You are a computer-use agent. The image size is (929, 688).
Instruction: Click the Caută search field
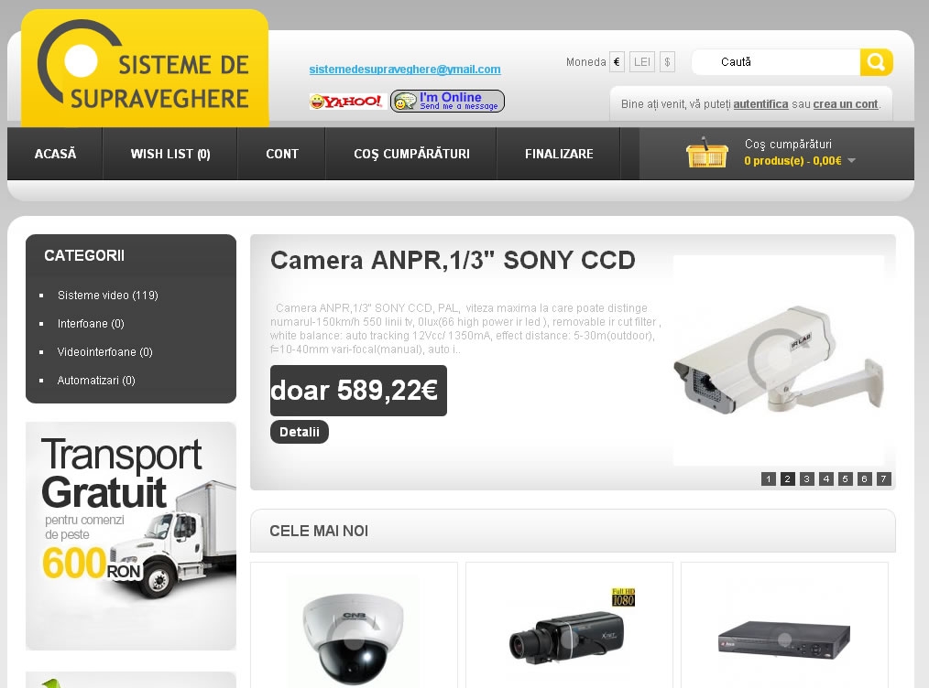(776, 62)
